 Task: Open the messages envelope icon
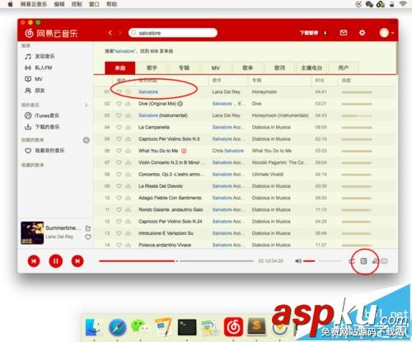pyautogui.click(x=344, y=33)
